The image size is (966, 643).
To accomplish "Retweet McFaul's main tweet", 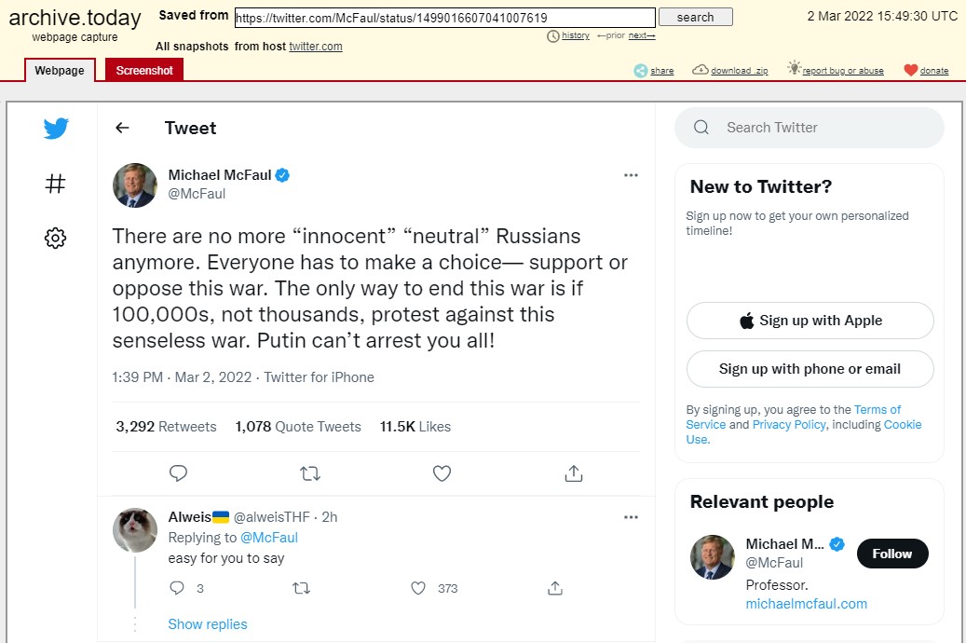I will [310, 473].
